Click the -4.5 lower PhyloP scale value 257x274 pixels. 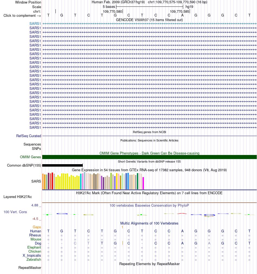point(35,219)
